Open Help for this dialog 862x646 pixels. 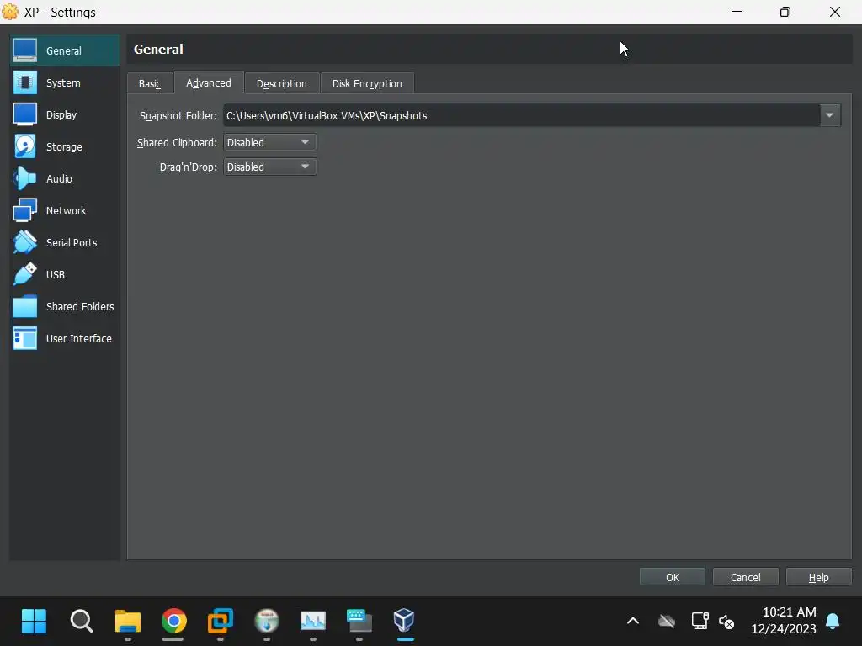(818, 577)
